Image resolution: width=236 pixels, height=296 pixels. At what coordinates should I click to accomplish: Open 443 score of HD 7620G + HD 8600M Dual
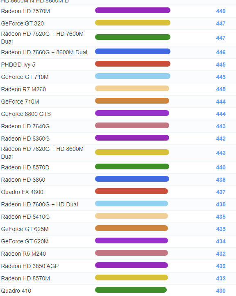pos(221,153)
